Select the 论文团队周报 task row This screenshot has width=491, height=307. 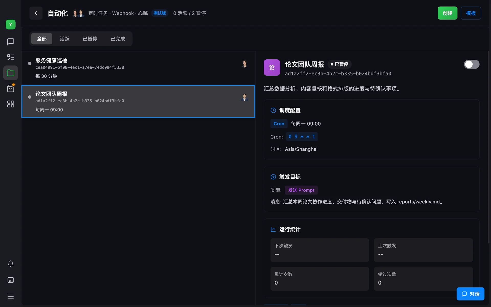[x=138, y=102]
